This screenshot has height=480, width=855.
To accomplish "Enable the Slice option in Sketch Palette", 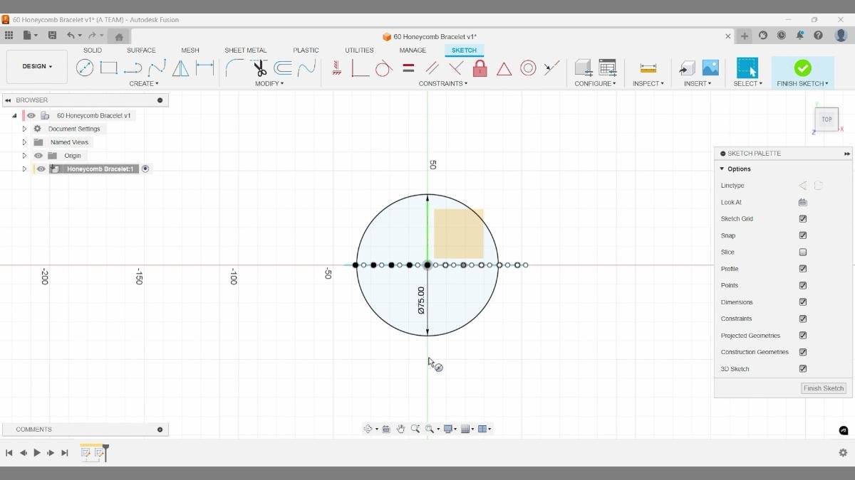I will (802, 252).
